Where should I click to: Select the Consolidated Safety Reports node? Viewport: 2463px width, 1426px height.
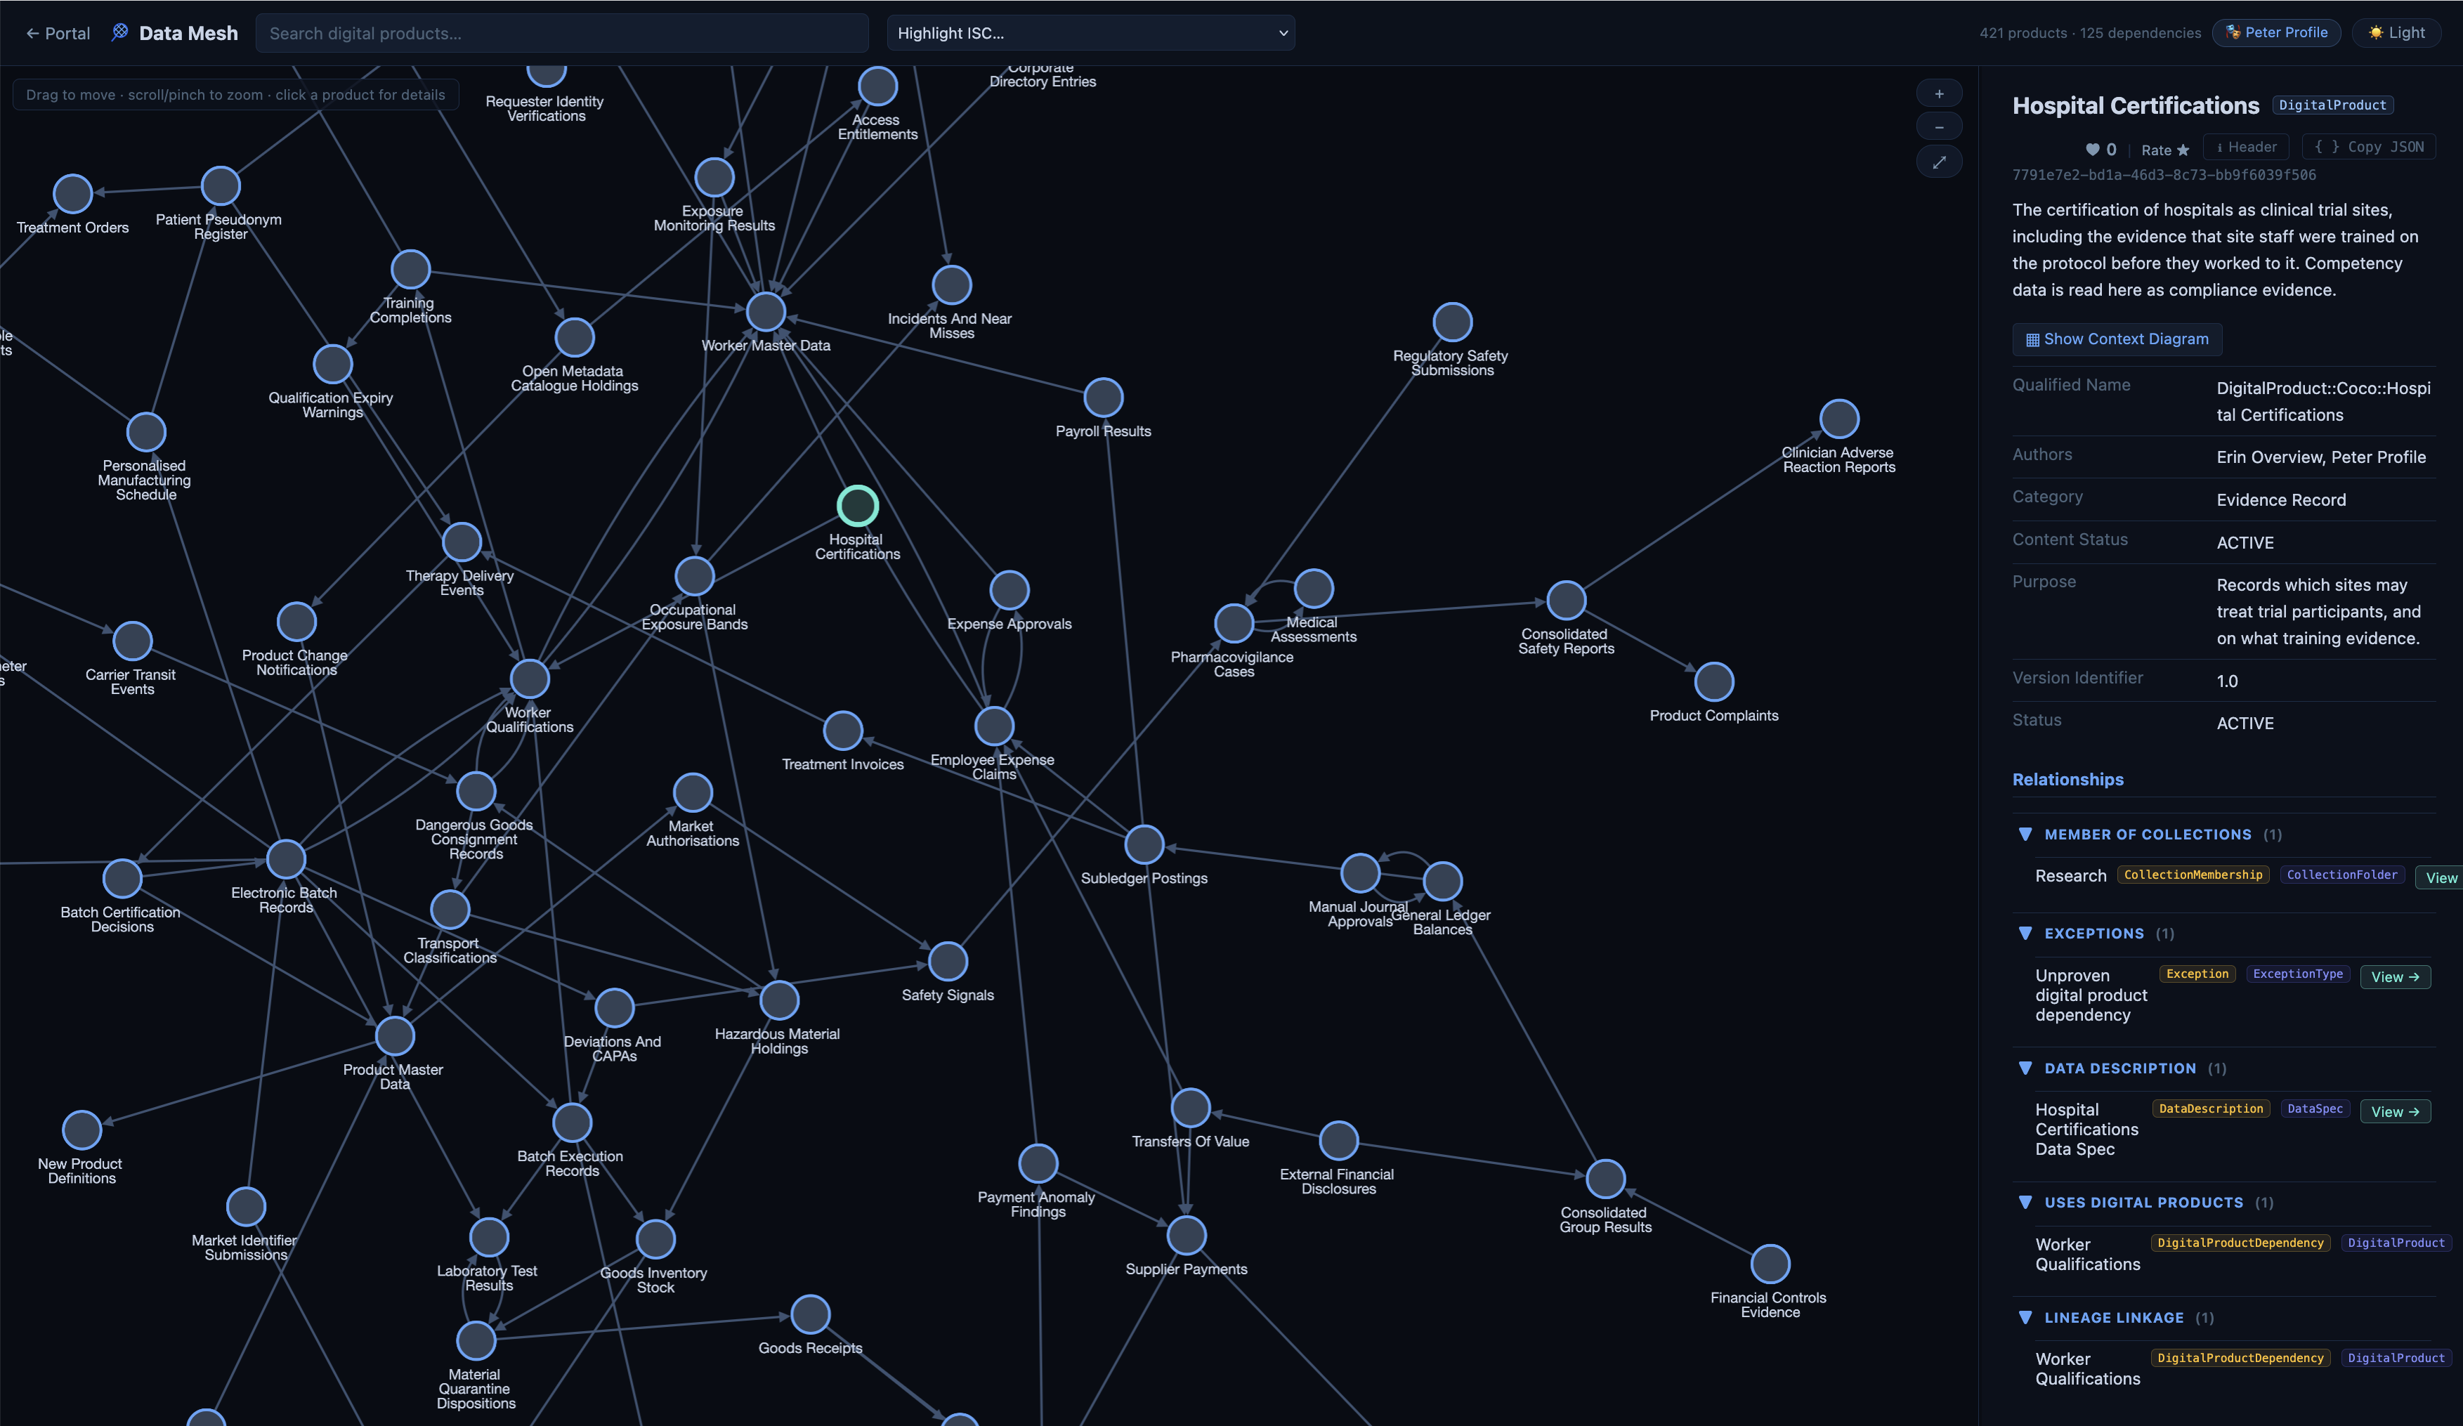[x=1566, y=601]
